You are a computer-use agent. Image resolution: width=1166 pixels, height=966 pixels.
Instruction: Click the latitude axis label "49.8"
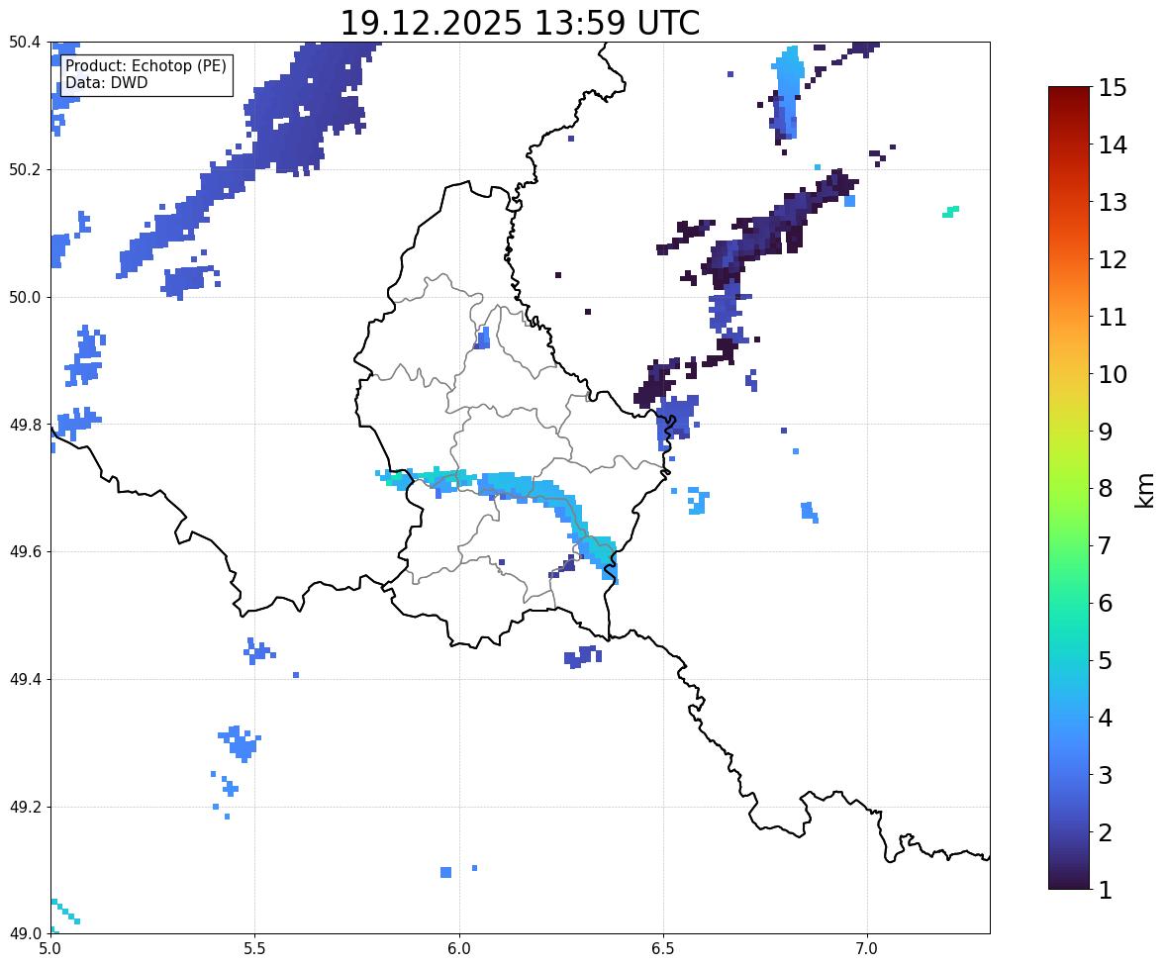coord(25,425)
